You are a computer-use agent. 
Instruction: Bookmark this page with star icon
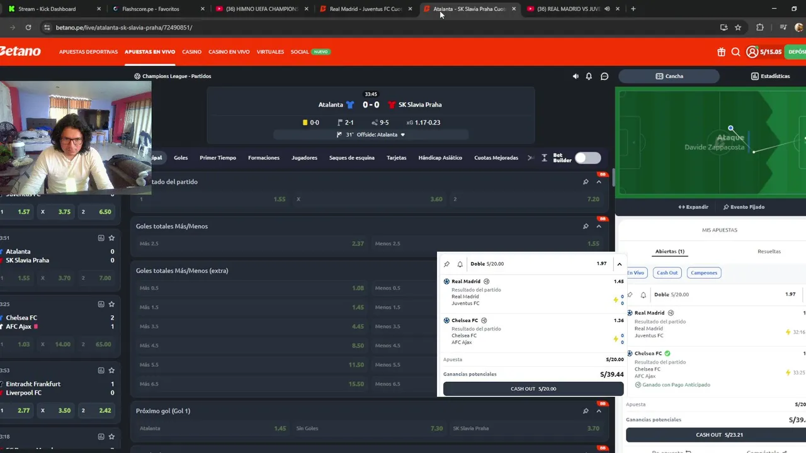pyautogui.click(x=738, y=27)
